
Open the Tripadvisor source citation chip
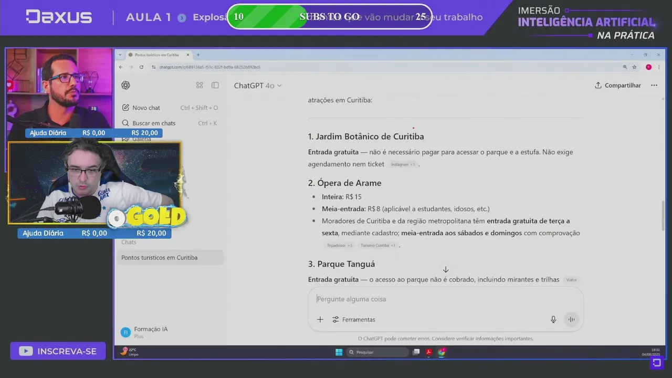click(339, 245)
